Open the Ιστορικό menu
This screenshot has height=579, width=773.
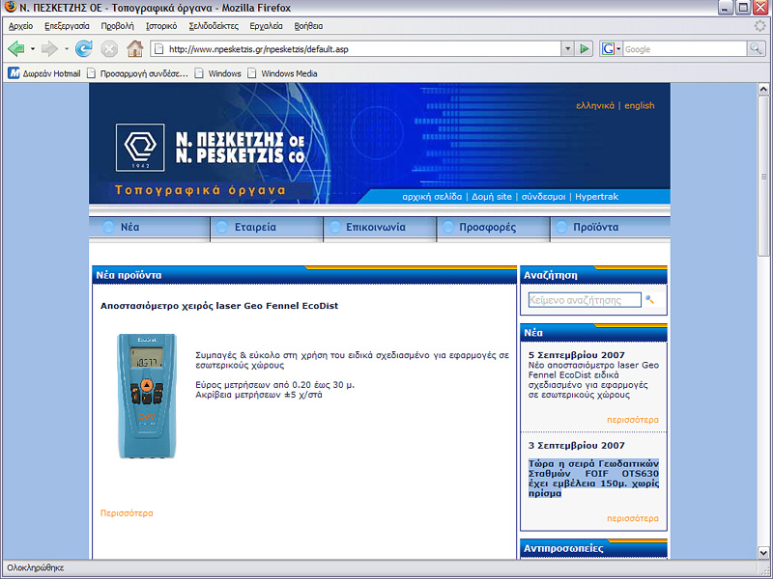161,26
